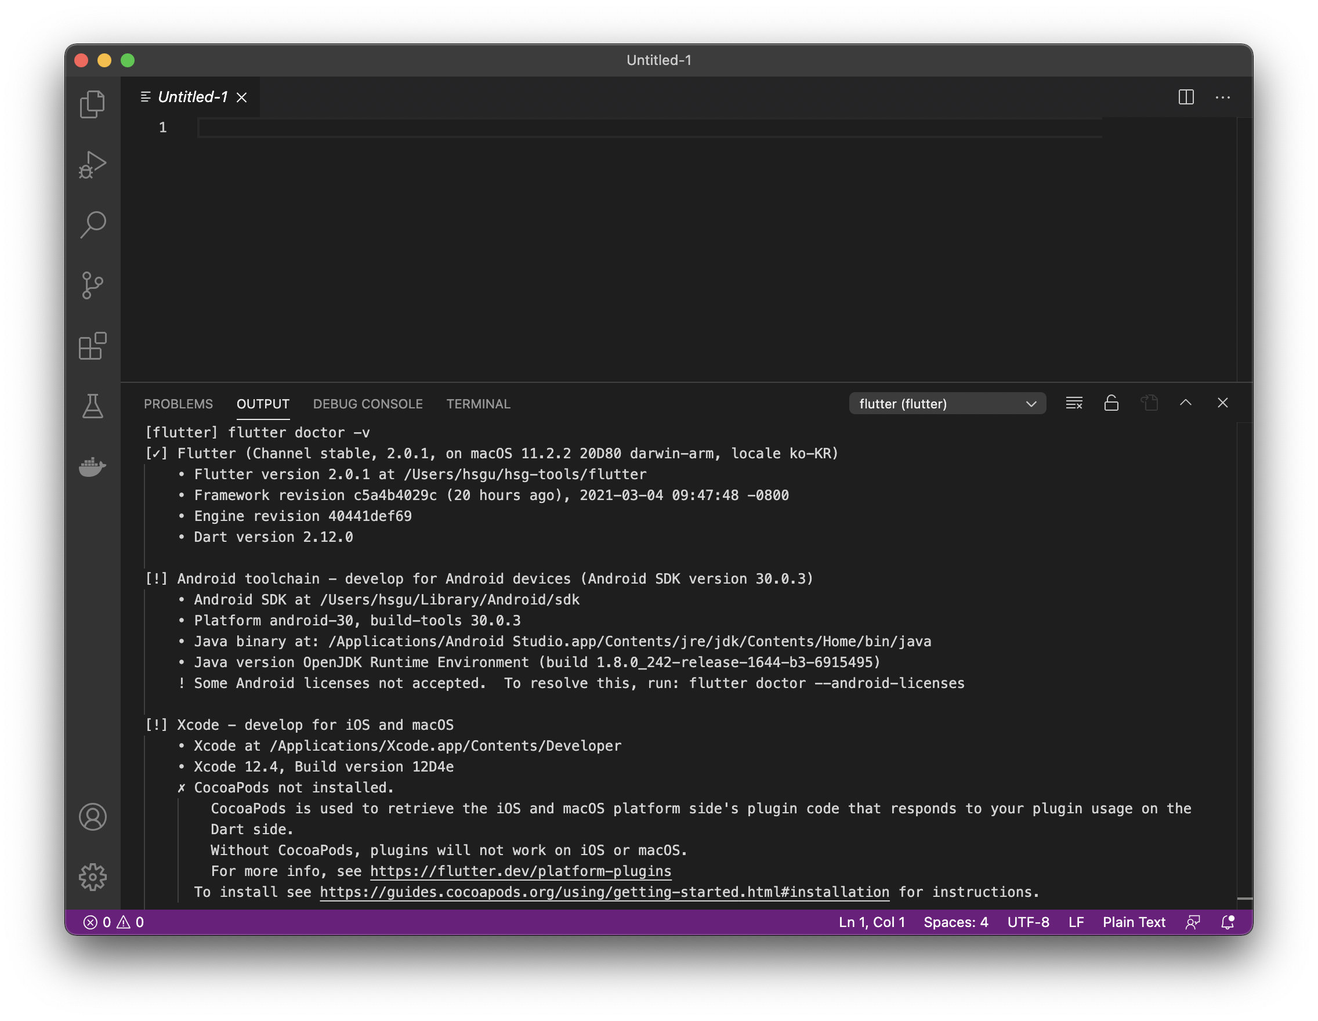Viewport: 1318px width, 1021px height.
Task: Click DEBUG CONSOLE tab label
Action: pos(367,404)
